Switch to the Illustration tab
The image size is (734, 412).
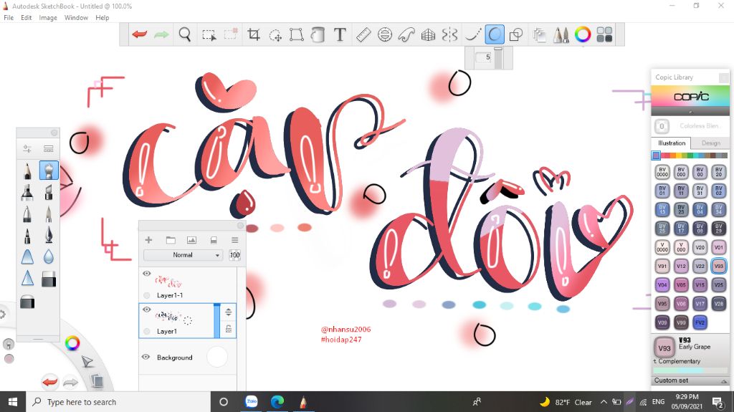pos(672,143)
